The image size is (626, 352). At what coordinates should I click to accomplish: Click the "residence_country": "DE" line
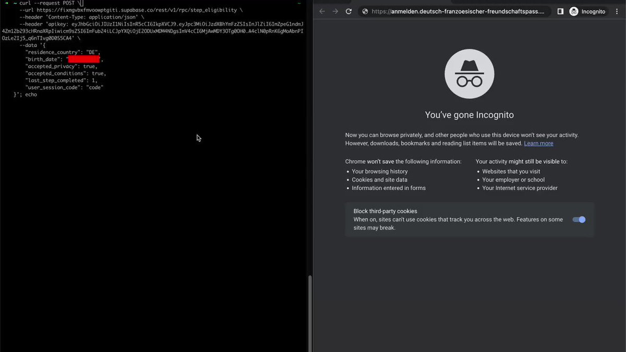click(63, 52)
